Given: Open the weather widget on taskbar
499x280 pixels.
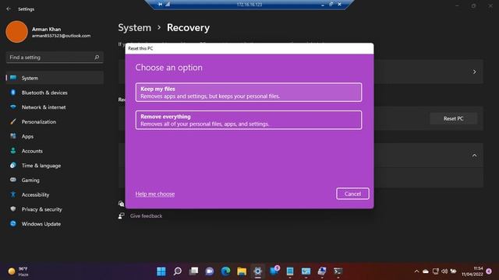Looking at the screenshot, I should [18, 271].
